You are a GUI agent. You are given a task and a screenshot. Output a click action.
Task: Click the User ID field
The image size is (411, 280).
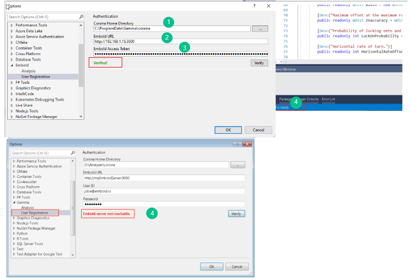[164, 191]
